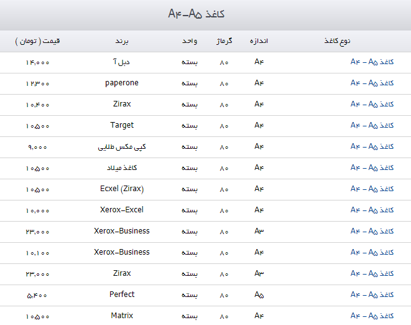Click the paper type link for Target brand
The image size is (411, 325).
(372, 126)
